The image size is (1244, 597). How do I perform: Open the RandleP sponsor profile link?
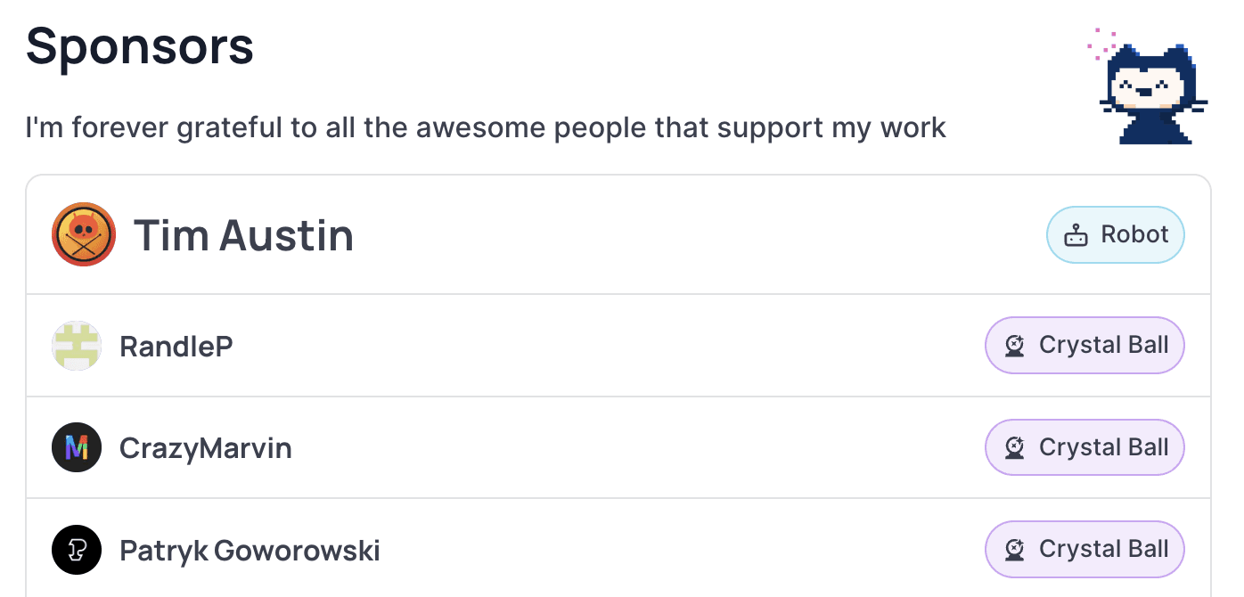click(176, 346)
